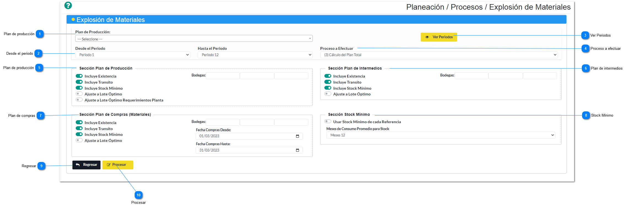
Task: Open the Hasta el Periodo dropdown
Action: click(255, 55)
